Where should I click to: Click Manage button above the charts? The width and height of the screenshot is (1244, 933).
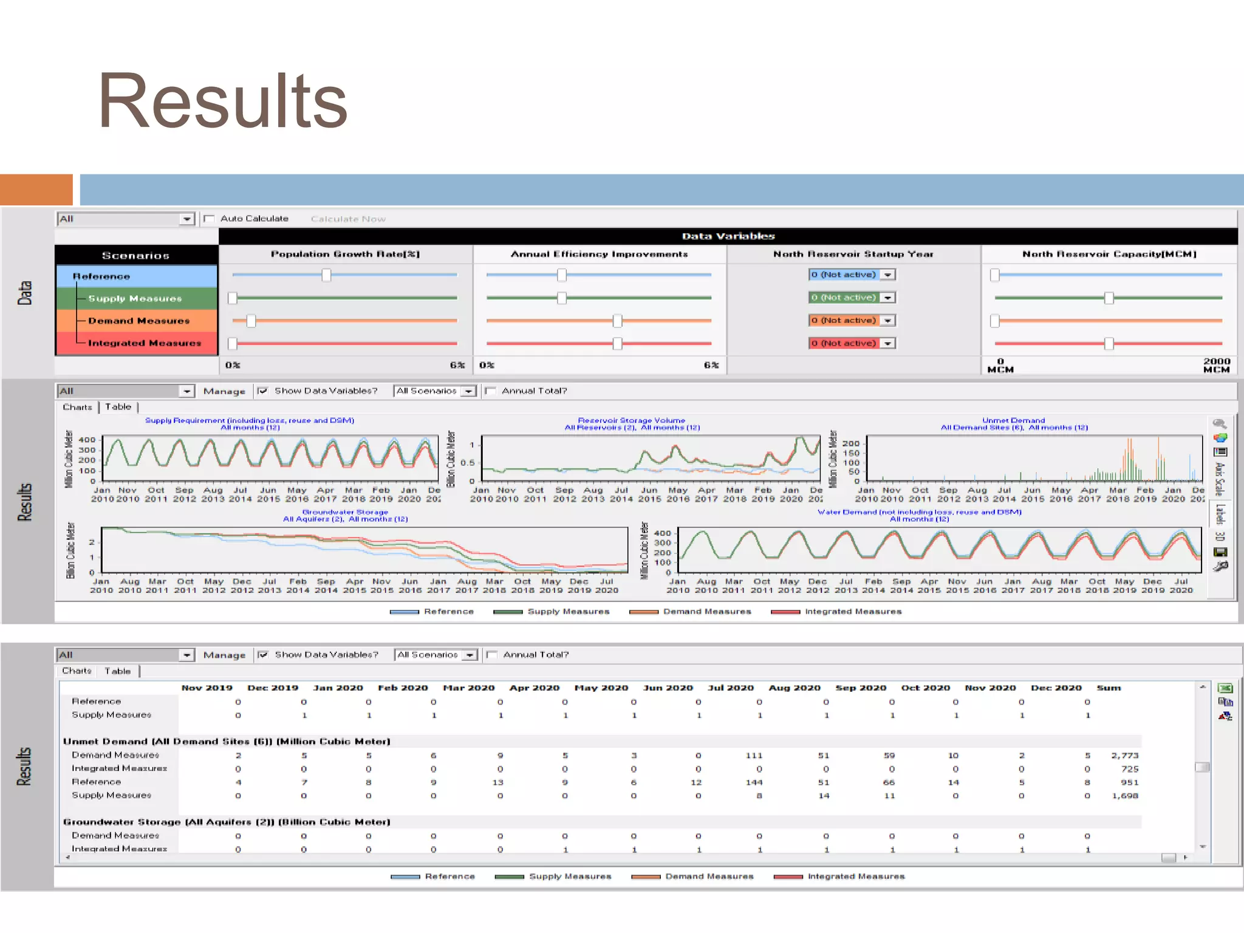(224, 391)
